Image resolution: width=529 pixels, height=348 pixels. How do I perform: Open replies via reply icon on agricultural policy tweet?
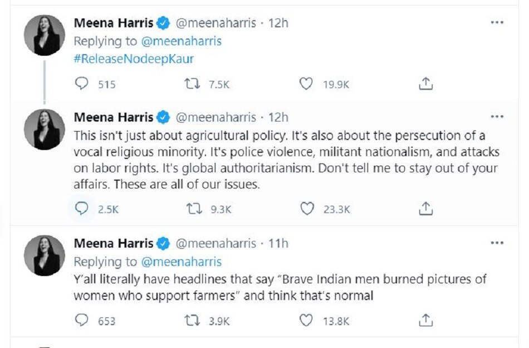82,207
